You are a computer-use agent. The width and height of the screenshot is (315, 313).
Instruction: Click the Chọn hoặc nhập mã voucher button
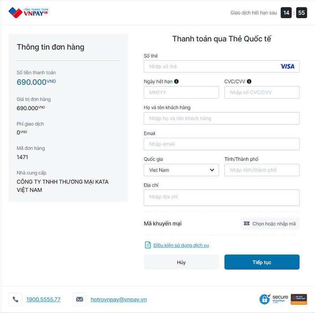tap(270, 223)
